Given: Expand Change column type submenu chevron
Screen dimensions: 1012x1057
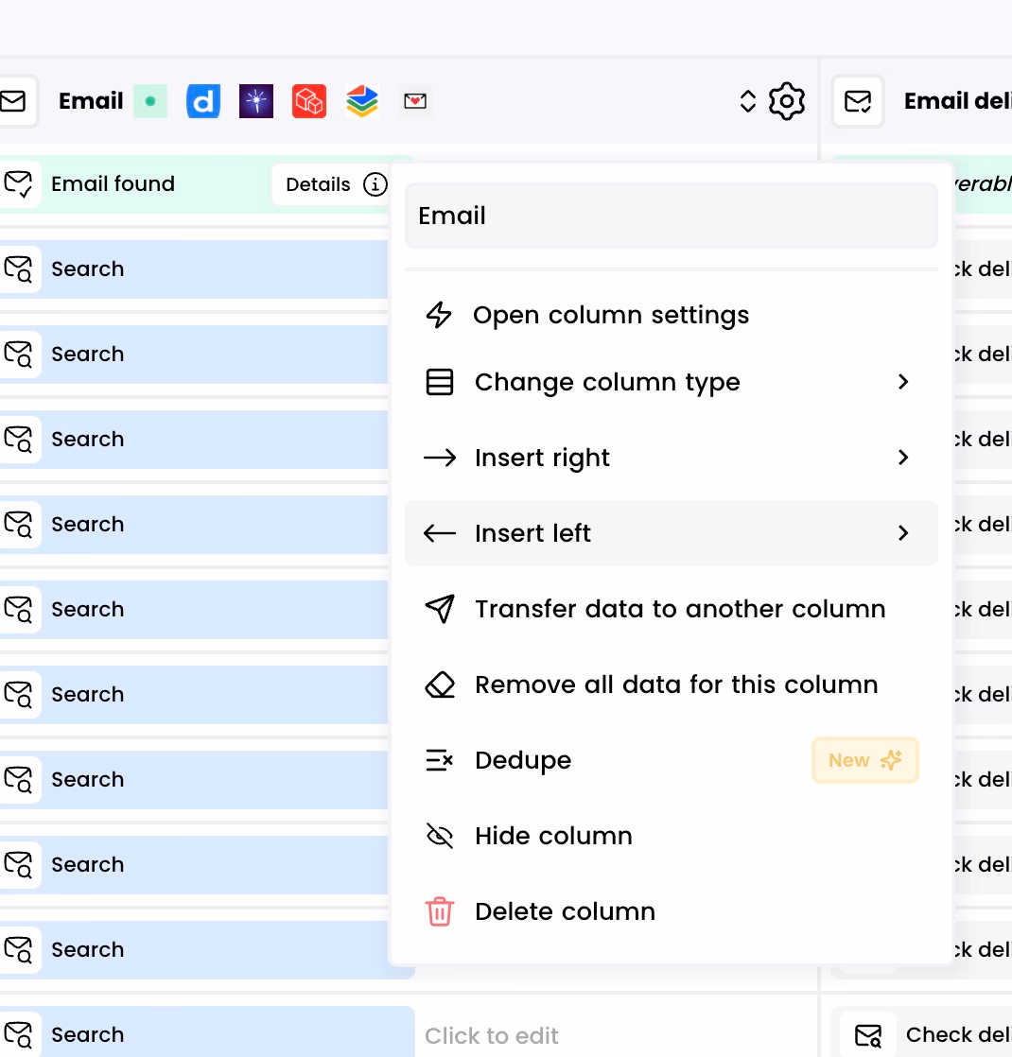Looking at the screenshot, I should 903,382.
